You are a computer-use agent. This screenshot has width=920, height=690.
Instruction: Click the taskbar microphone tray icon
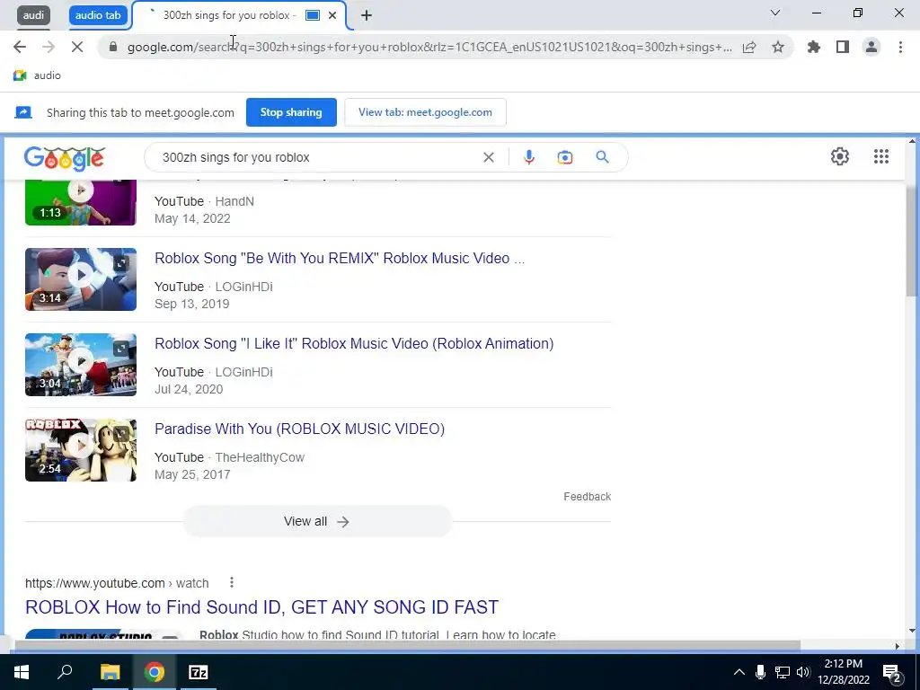[x=760, y=672]
